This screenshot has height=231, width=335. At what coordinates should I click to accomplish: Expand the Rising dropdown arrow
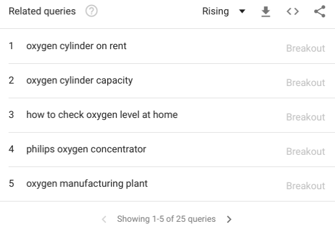242,11
